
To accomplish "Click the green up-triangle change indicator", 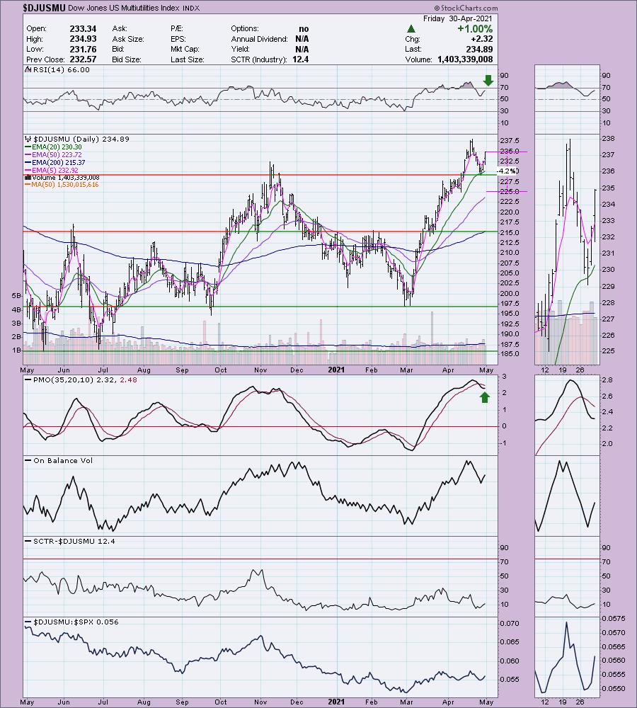I will (411, 28).
